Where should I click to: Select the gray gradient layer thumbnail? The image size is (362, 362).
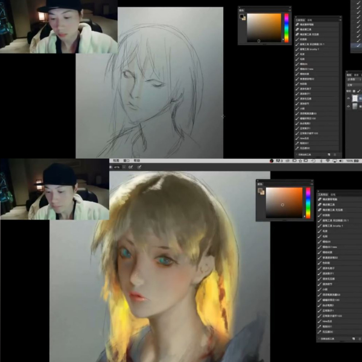point(355,106)
